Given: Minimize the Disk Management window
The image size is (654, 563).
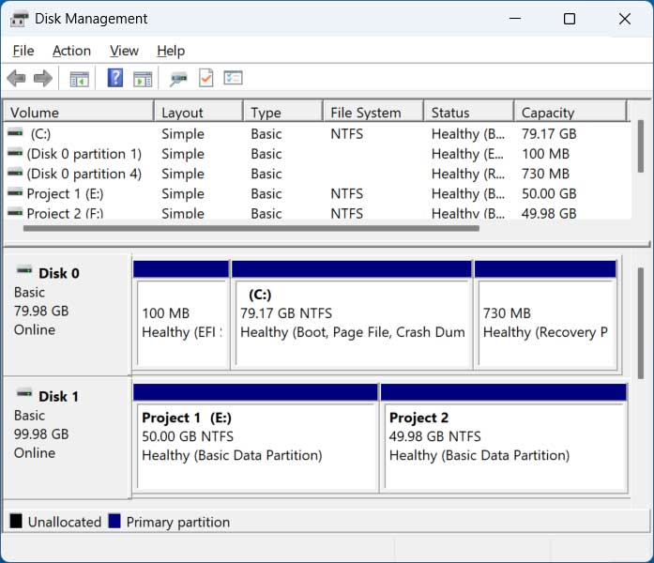Looking at the screenshot, I should pos(515,19).
